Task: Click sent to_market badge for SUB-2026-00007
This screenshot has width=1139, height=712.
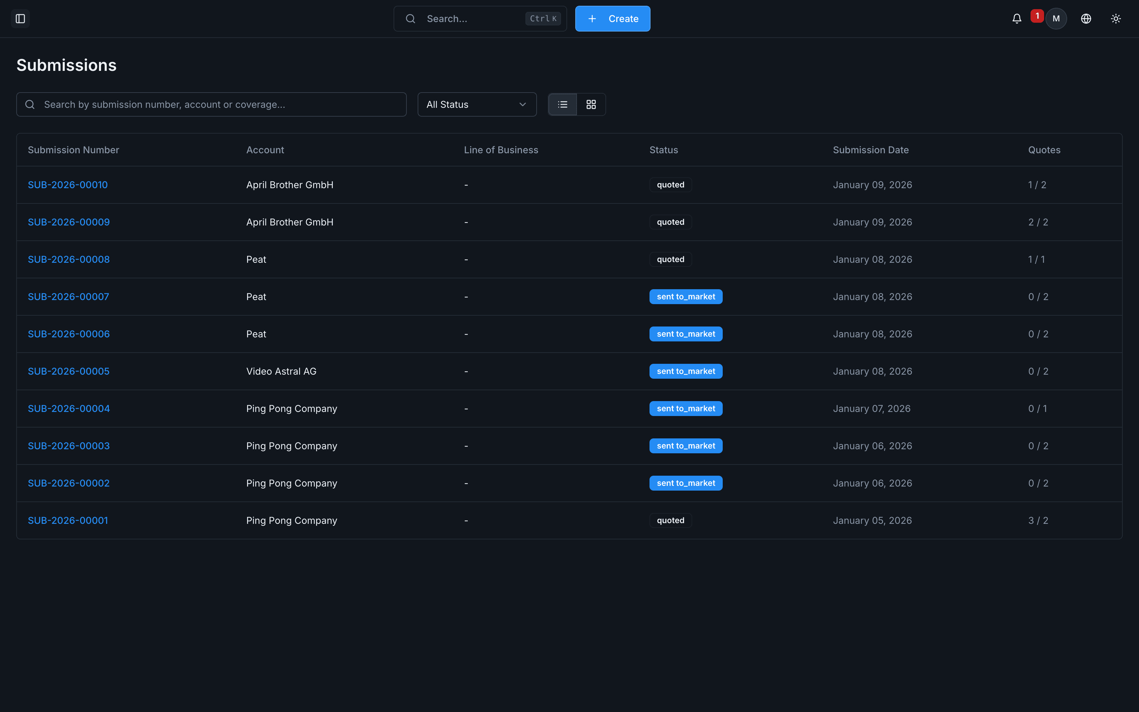Action: [x=686, y=297]
